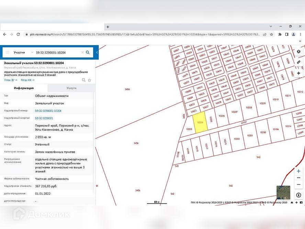
Task: Add parcel to favorites with star icon
Action: coord(90,80)
